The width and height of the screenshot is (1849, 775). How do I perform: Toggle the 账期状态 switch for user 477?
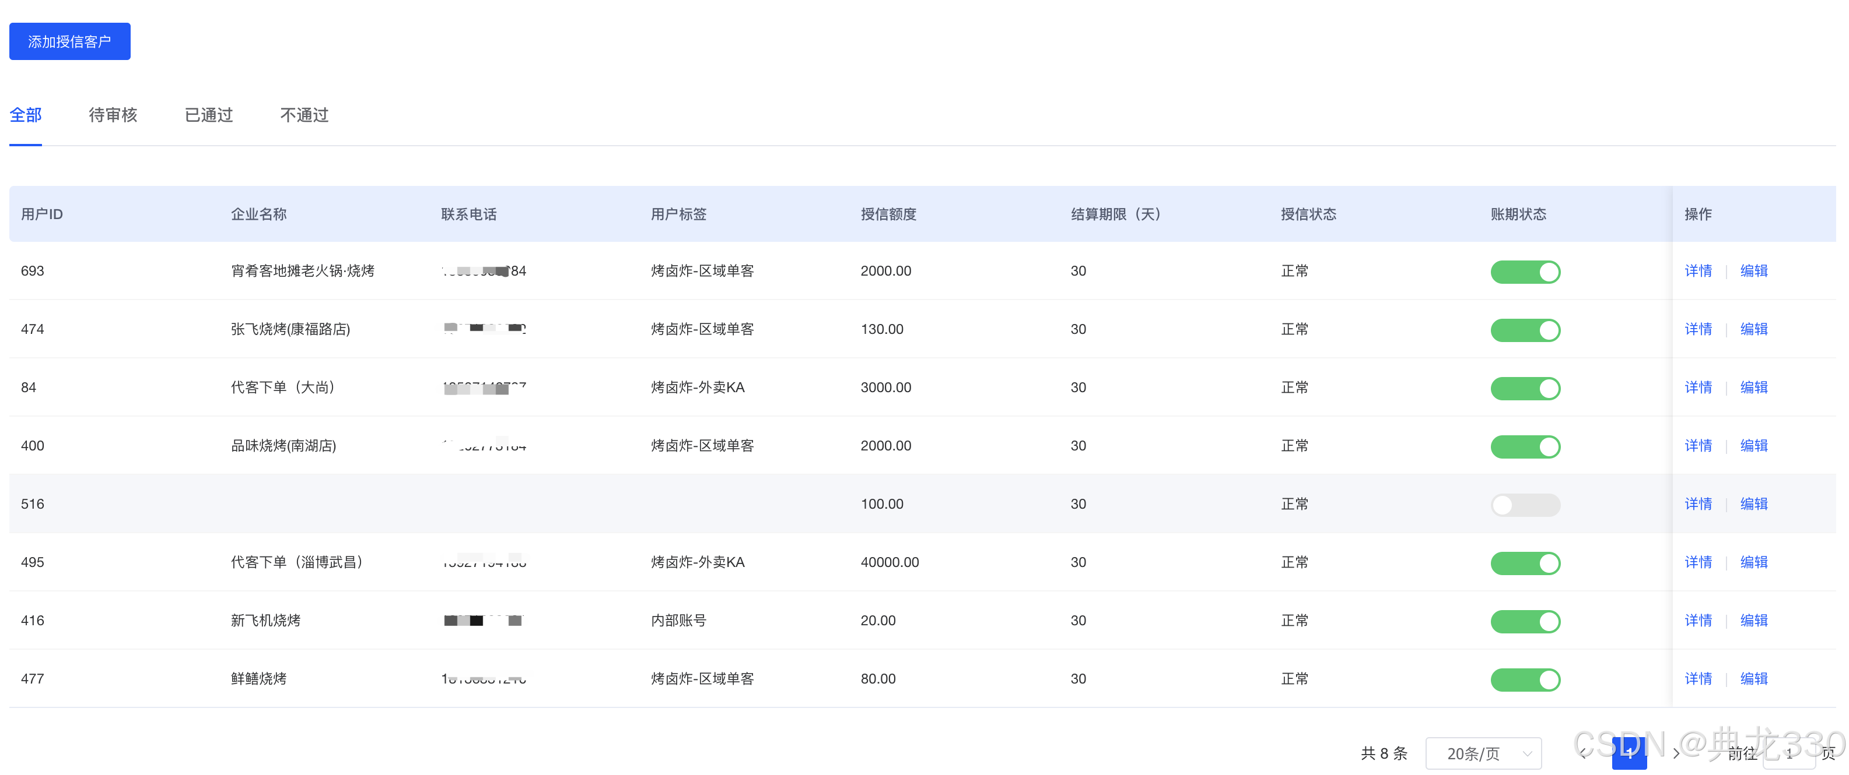click(x=1525, y=679)
